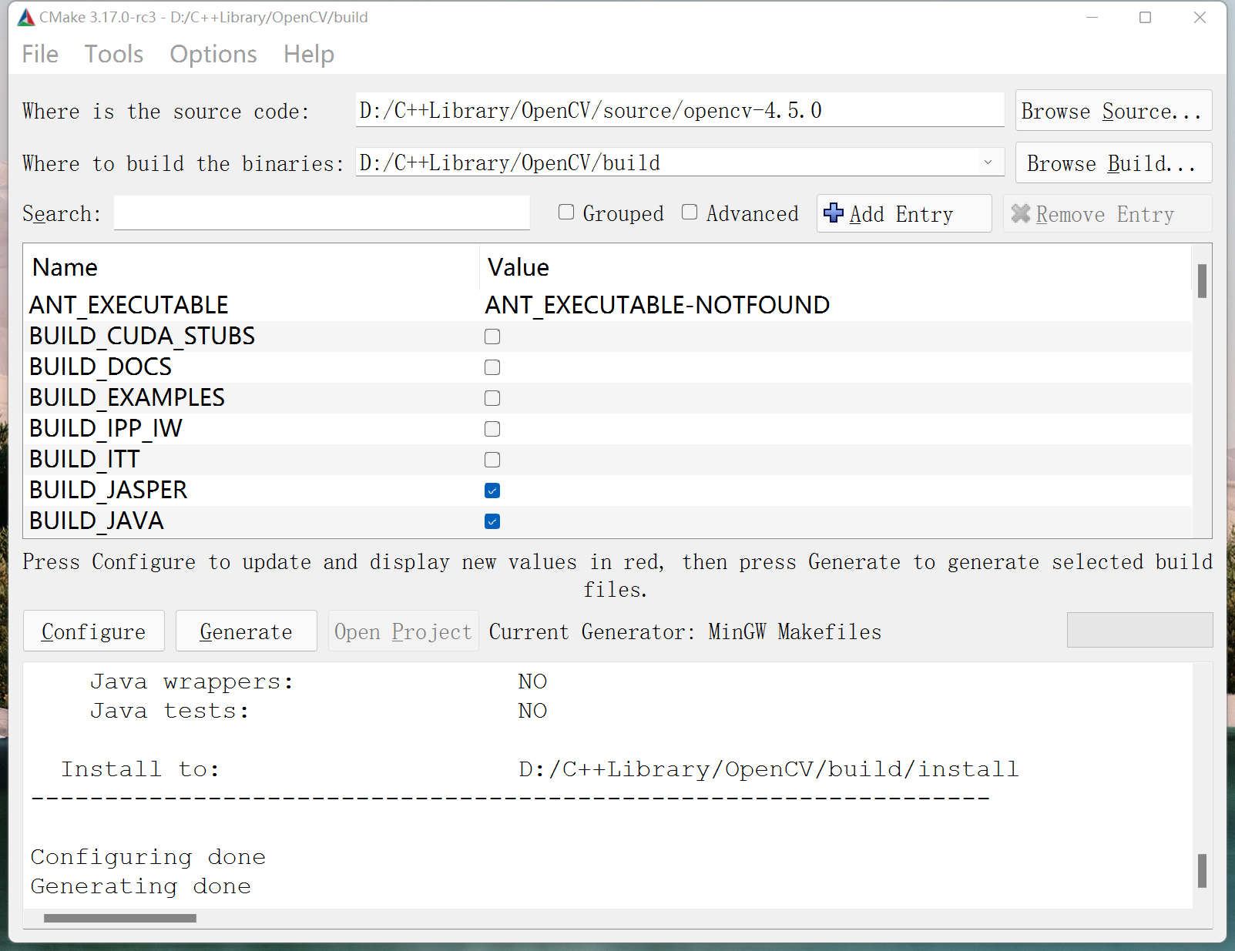
Task: Minimize the CMake window
Action: pos(1092,17)
